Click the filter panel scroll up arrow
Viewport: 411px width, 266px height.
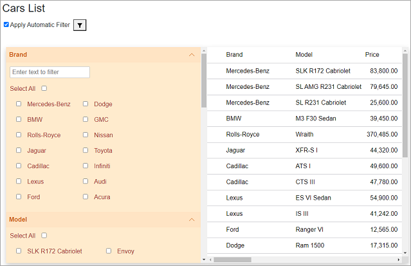(x=204, y=51)
